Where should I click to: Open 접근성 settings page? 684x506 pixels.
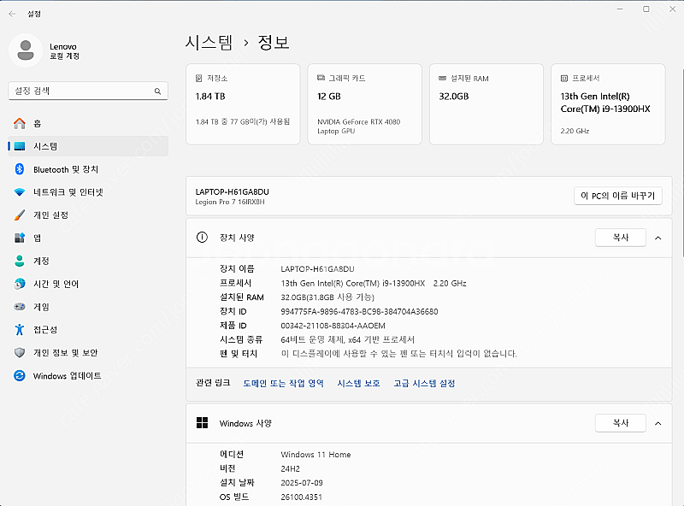tap(88, 330)
